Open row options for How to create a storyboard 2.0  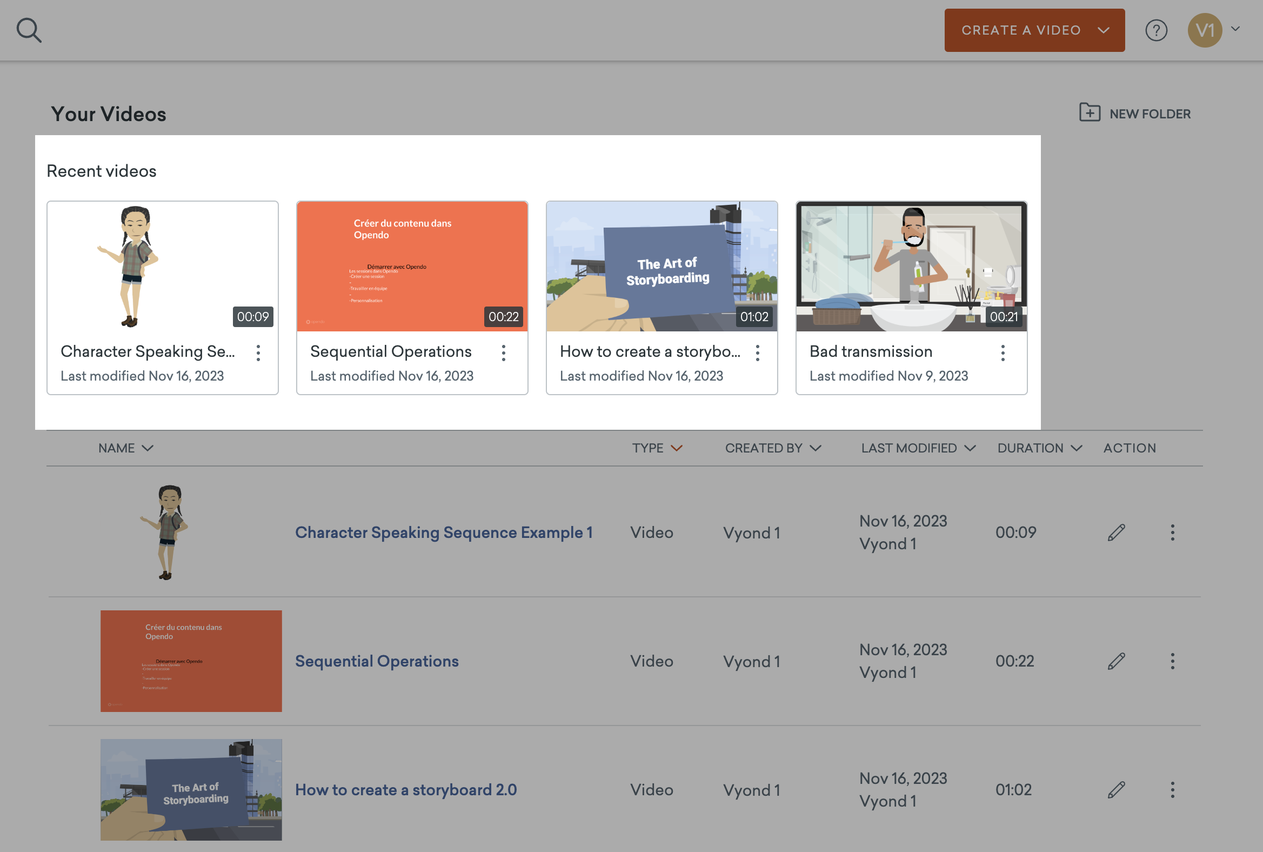click(x=1172, y=789)
